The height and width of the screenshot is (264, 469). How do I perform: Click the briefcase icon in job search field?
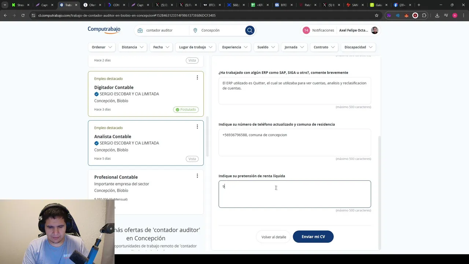click(140, 30)
